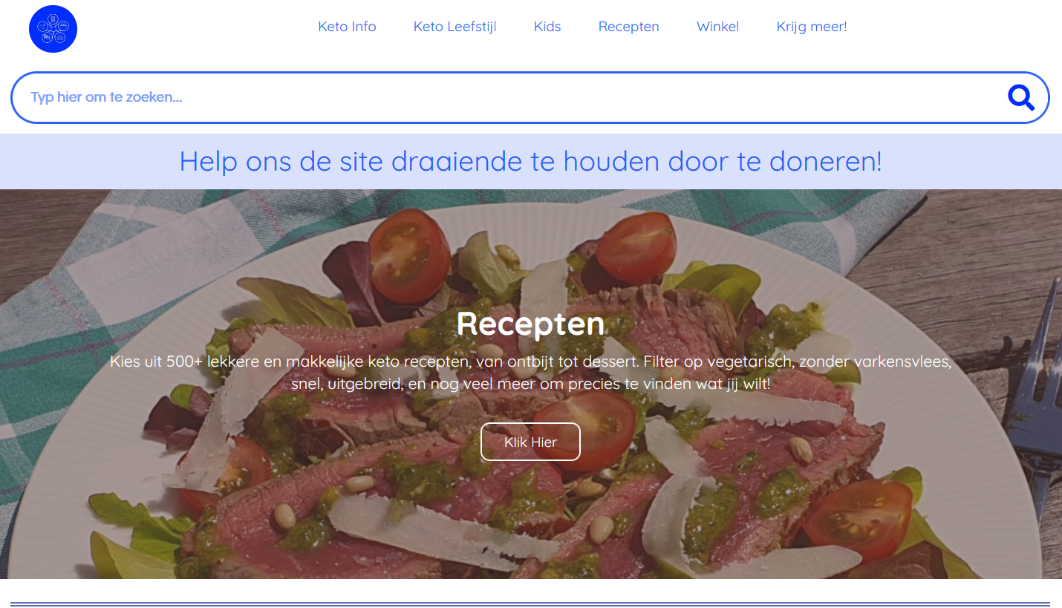Image resolution: width=1062 pixels, height=608 pixels.
Task: Click the donation banner text link
Action: [531, 161]
